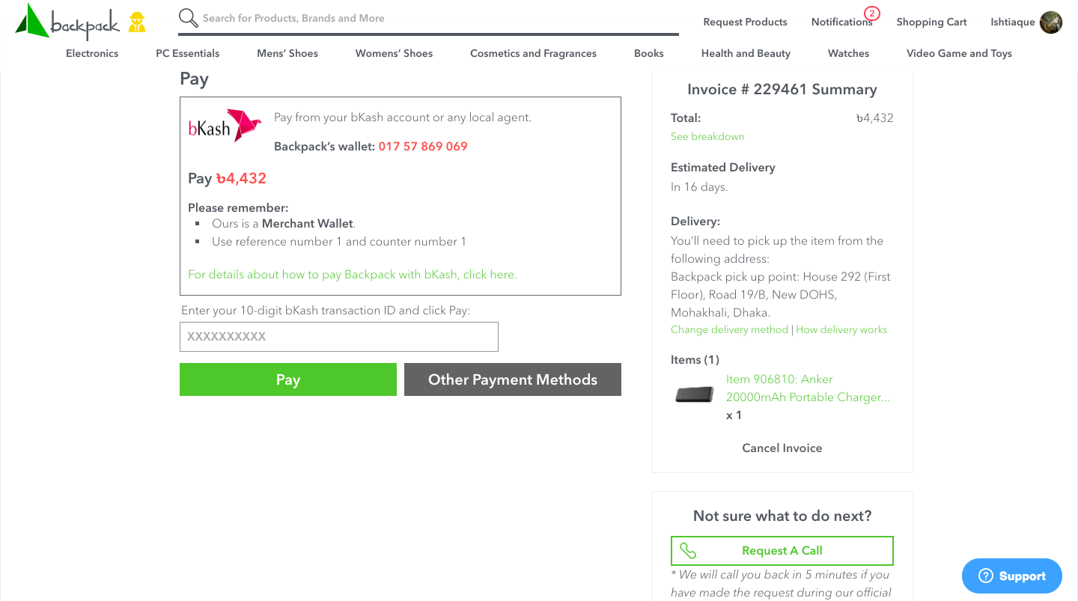Choose Other Payment Methods

point(513,379)
